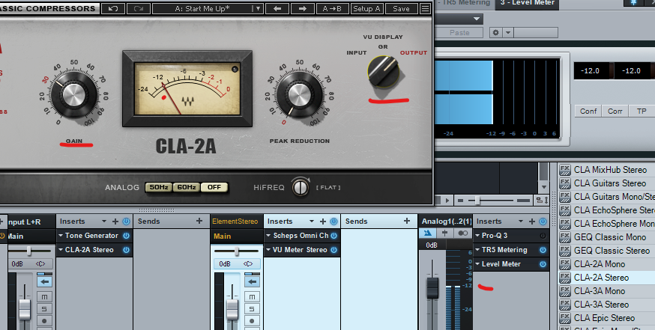This screenshot has height=330, width=655.
Task: Select CLA-3A Mono in the plugin list
Action: coord(599,291)
